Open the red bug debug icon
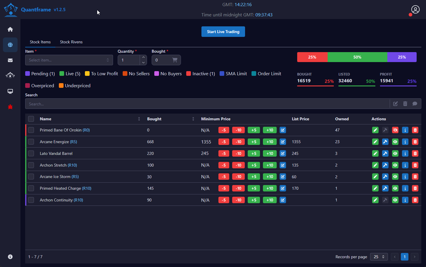This screenshot has width=426, height=267. (10, 107)
